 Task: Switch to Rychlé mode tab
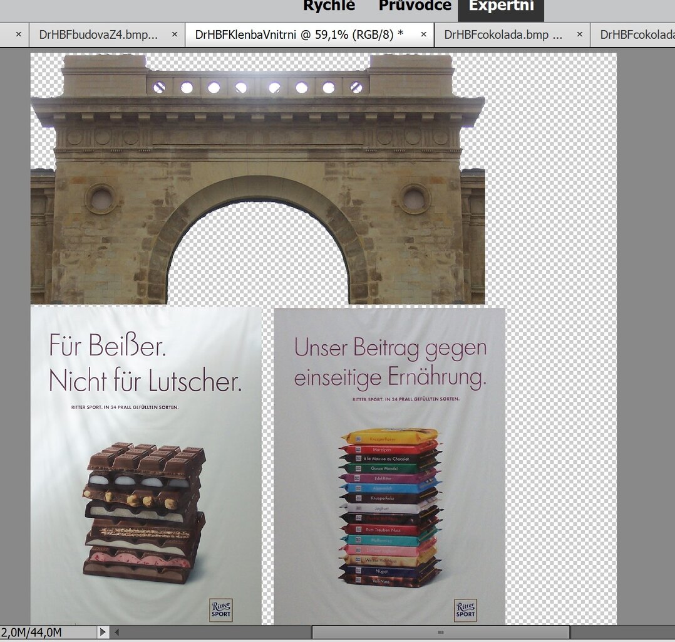329,6
